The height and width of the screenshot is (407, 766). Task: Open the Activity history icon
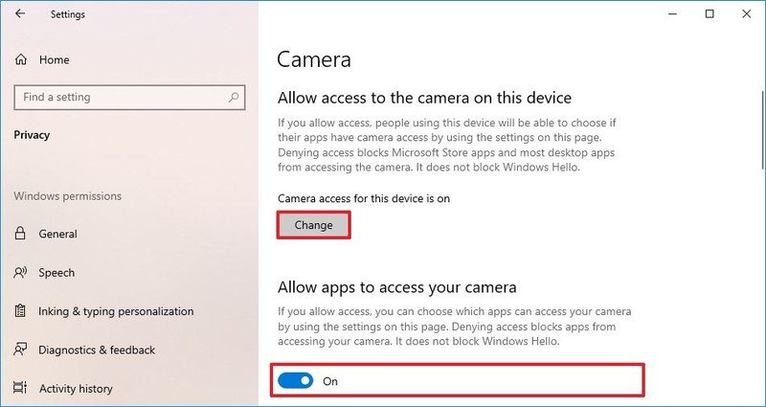tap(20, 389)
